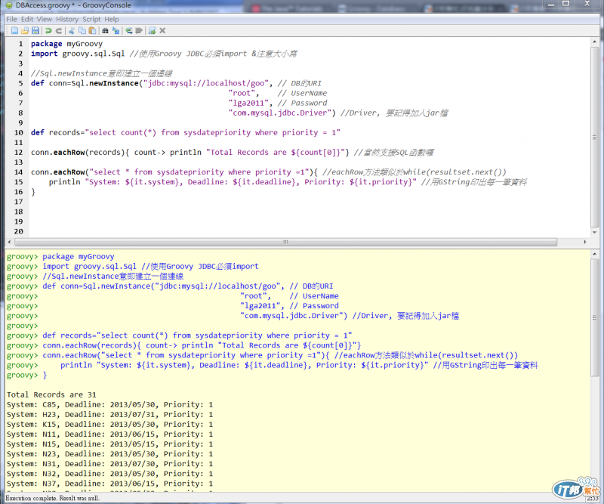
Task: Open the Edit menu
Action: 27,19
